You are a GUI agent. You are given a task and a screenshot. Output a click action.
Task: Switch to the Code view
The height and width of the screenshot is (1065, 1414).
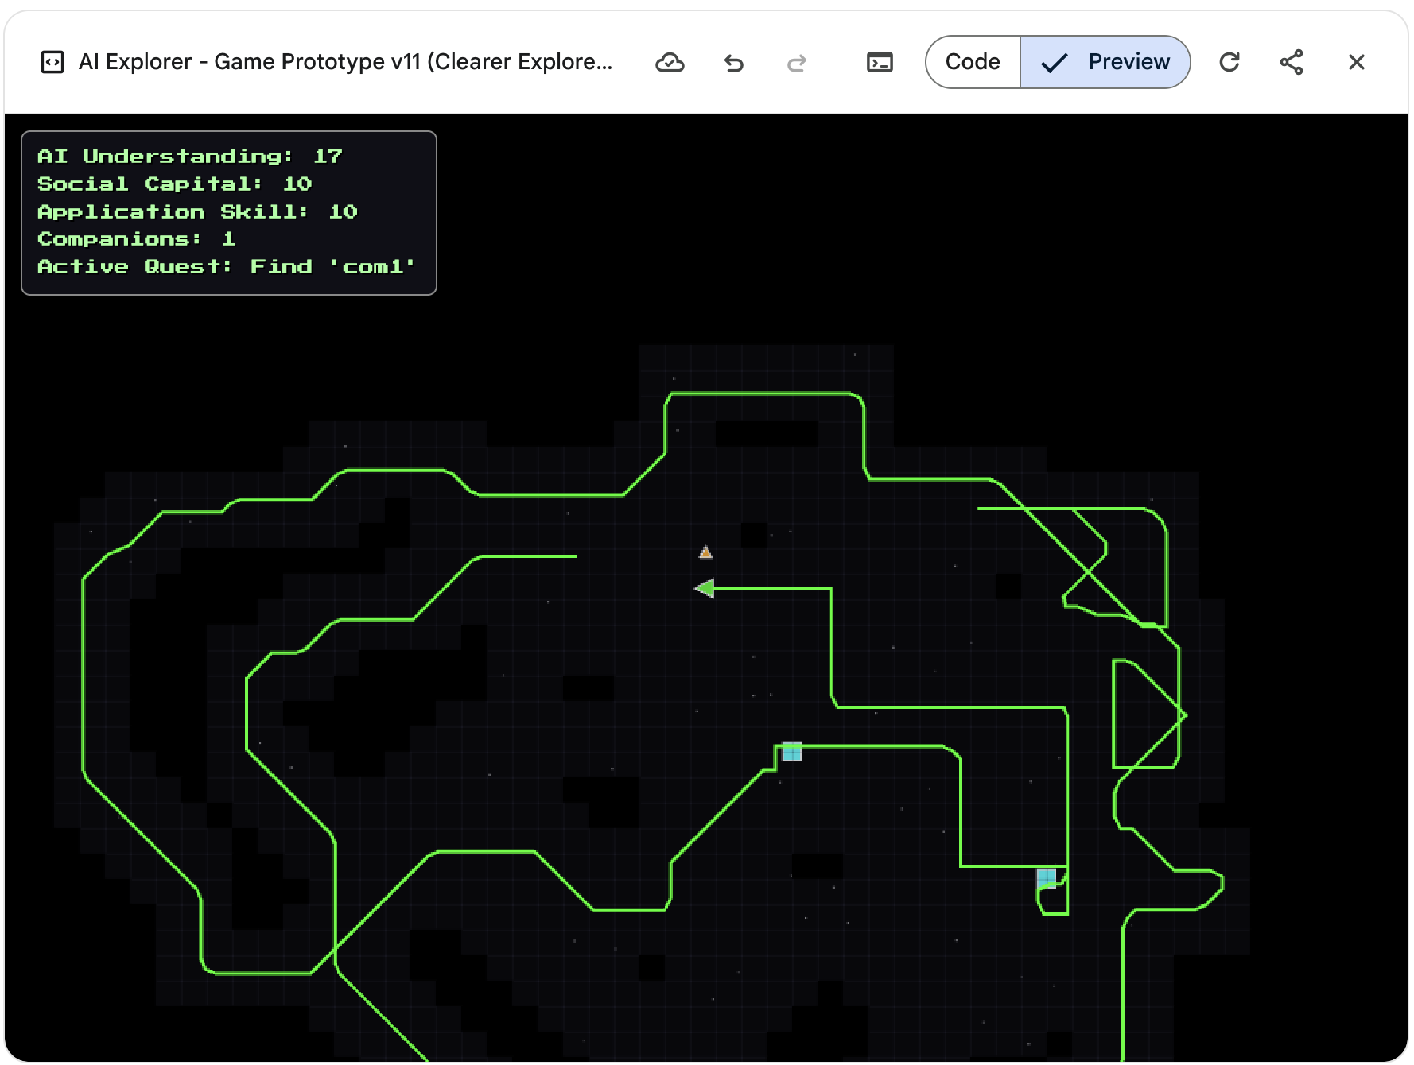click(x=971, y=61)
